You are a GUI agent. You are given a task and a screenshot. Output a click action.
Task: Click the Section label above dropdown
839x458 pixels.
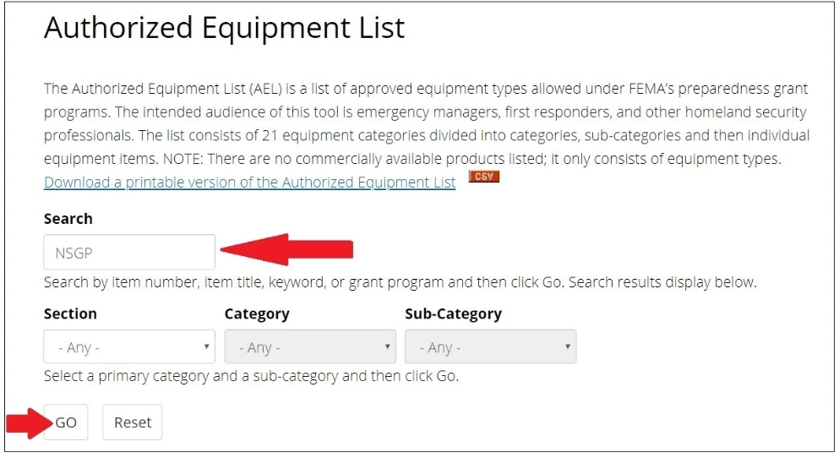coord(70,314)
